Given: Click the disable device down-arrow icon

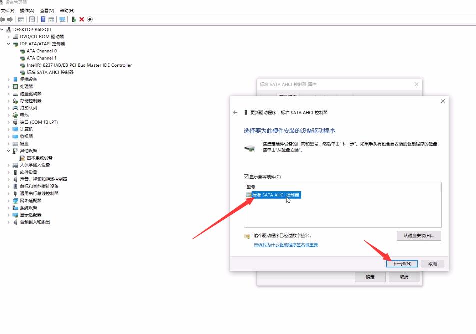Looking at the screenshot, I should pos(90,19).
